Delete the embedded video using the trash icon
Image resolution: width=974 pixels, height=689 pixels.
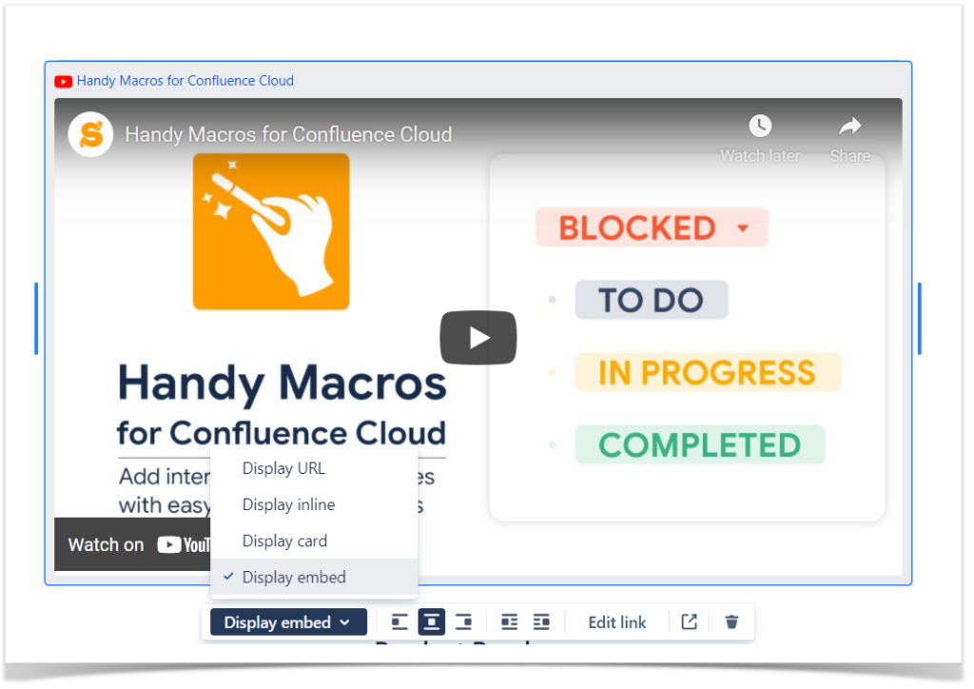730,621
